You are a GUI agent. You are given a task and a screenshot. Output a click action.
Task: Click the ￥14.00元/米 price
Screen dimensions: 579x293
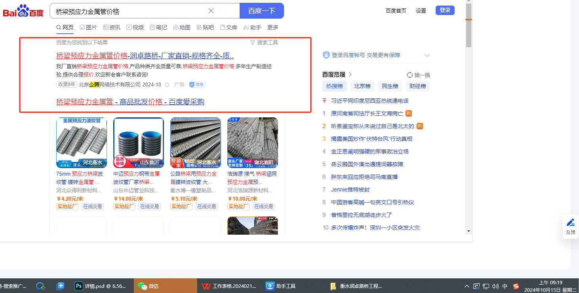[128, 199]
